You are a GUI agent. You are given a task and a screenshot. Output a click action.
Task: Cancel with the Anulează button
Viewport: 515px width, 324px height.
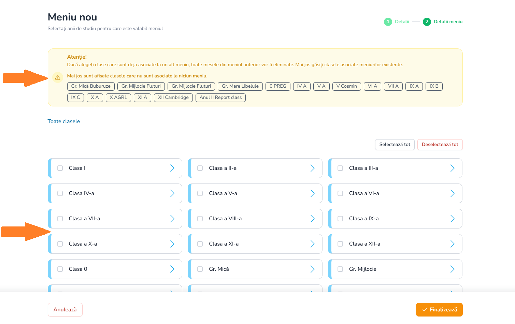coord(65,310)
